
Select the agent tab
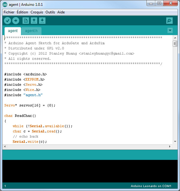click(x=13, y=31)
